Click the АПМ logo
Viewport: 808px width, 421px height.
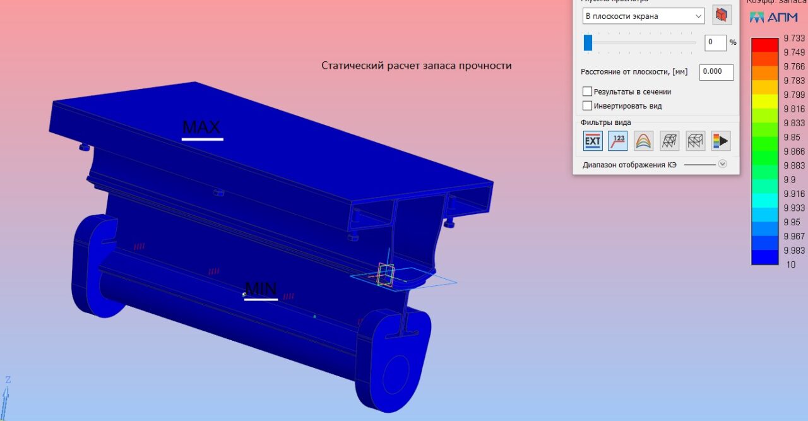coord(774,18)
